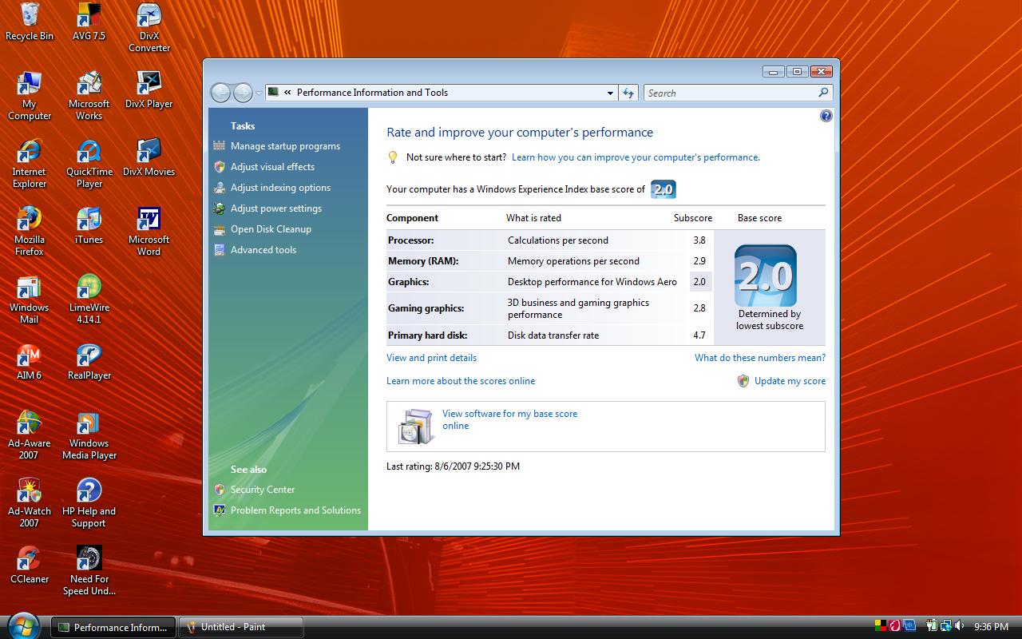This screenshot has height=639, width=1022.
Task: Open Internet Explorer desktop icon
Action: [30, 164]
